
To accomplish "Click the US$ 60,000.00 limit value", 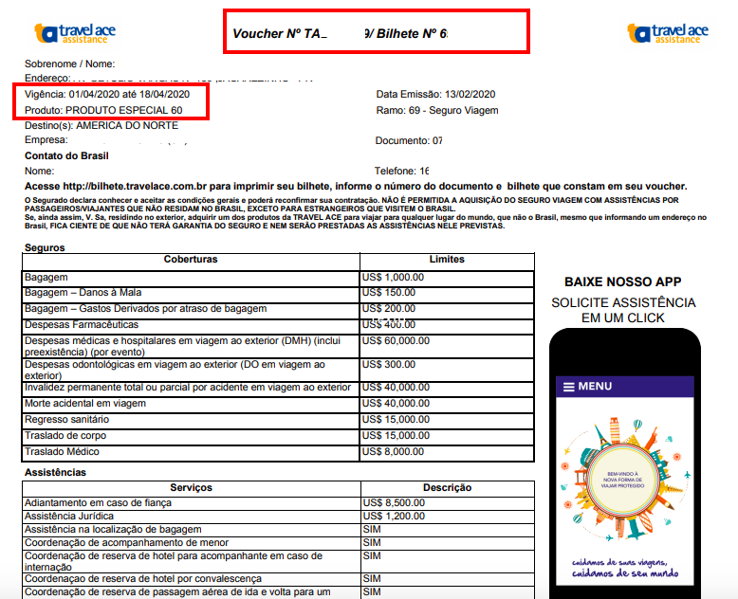I will pos(396,340).
